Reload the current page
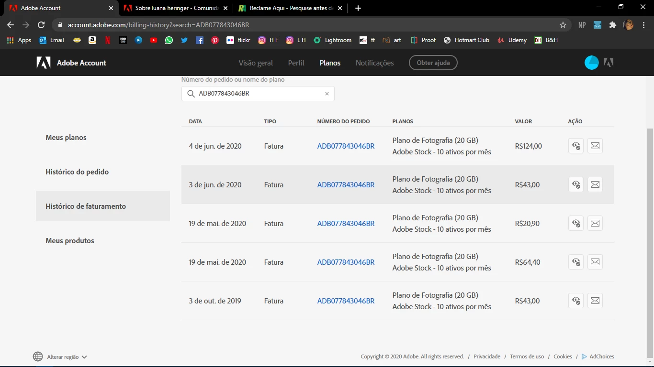 point(41,25)
